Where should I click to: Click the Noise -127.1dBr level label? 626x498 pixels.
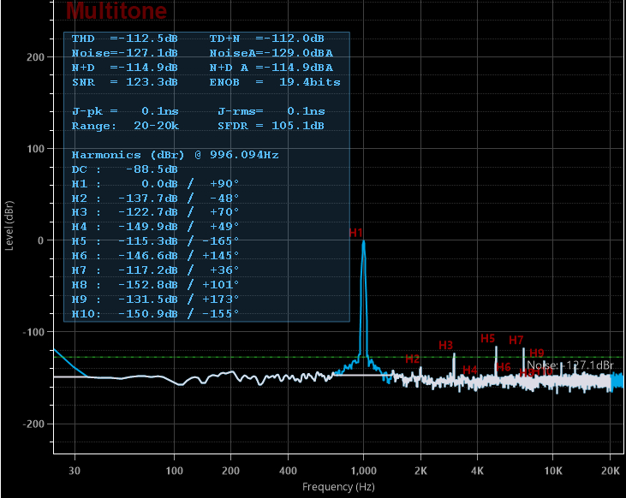pyautogui.click(x=570, y=365)
